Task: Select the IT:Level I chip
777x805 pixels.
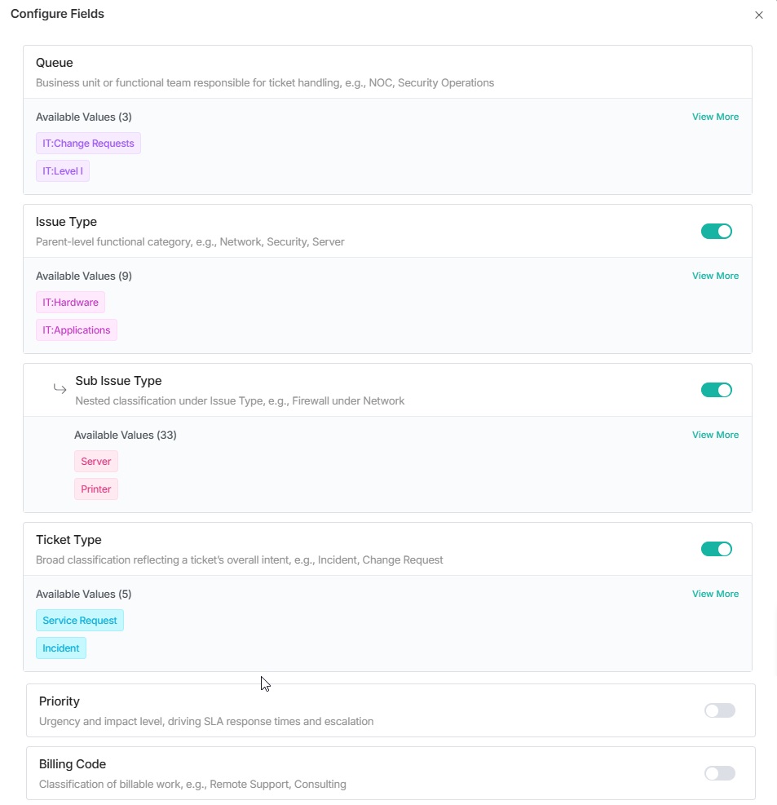Action: (62, 170)
